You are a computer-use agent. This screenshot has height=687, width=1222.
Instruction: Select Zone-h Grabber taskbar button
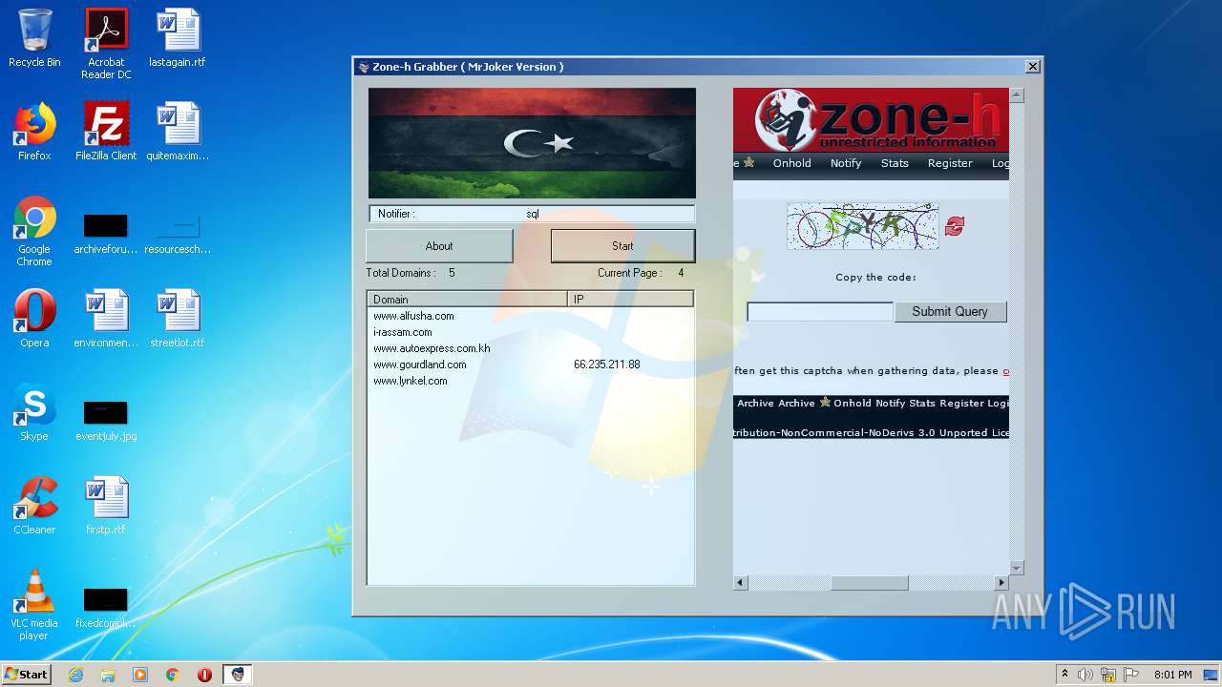pyautogui.click(x=238, y=675)
